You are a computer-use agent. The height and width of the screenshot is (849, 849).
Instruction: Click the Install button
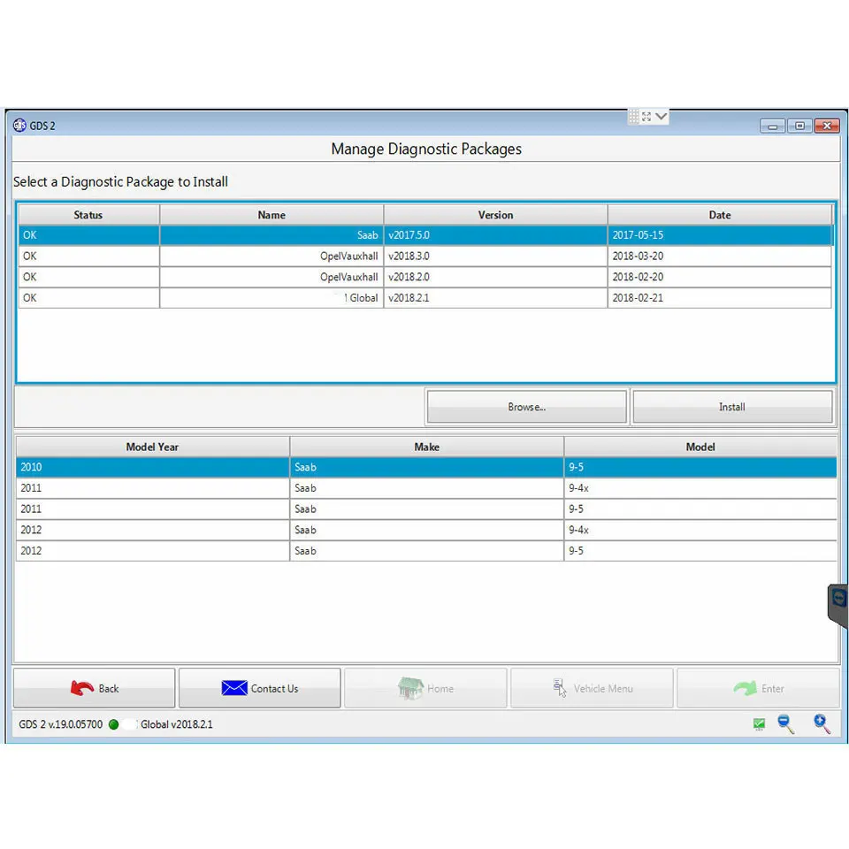click(732, 407)
